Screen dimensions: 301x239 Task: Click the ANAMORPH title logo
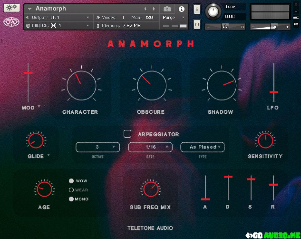click(x=151, y=44)
